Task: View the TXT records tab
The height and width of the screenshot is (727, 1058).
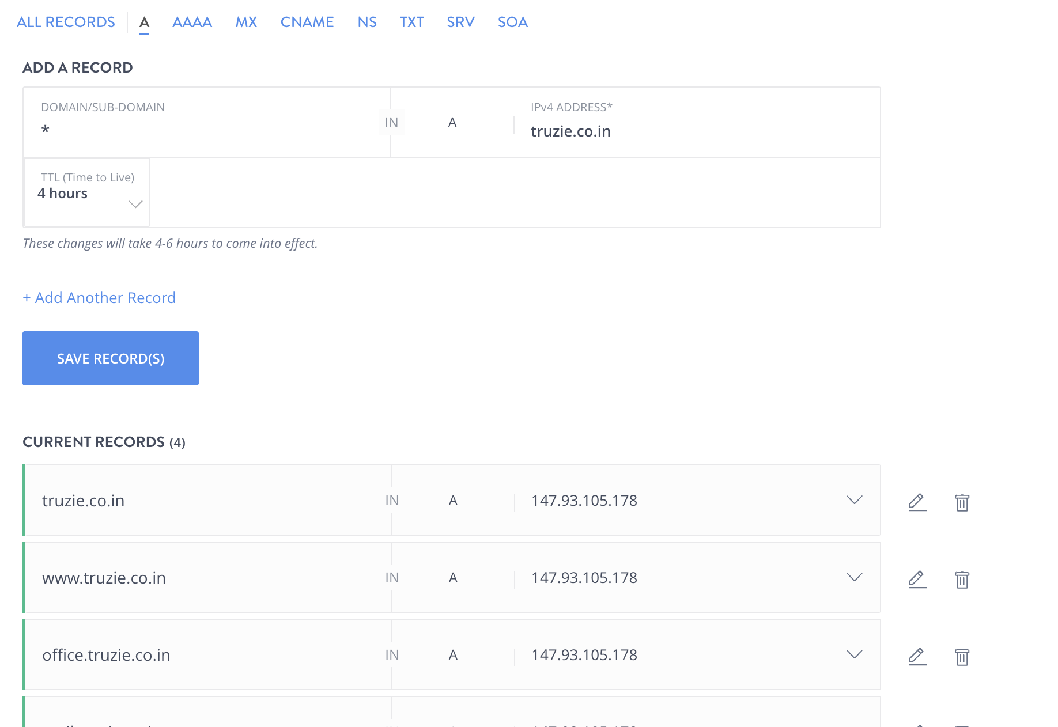Action: click(411, 22)
